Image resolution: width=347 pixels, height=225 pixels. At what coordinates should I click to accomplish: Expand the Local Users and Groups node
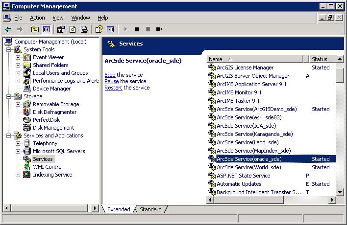tap(18, 73)
